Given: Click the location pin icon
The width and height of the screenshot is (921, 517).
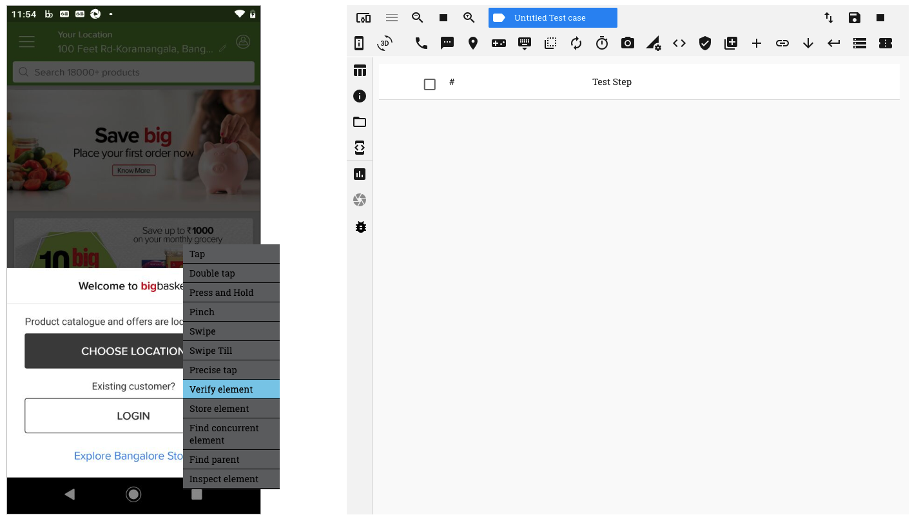Looking at the screenshot, I should pyautogui.click(x=473, y=43).
